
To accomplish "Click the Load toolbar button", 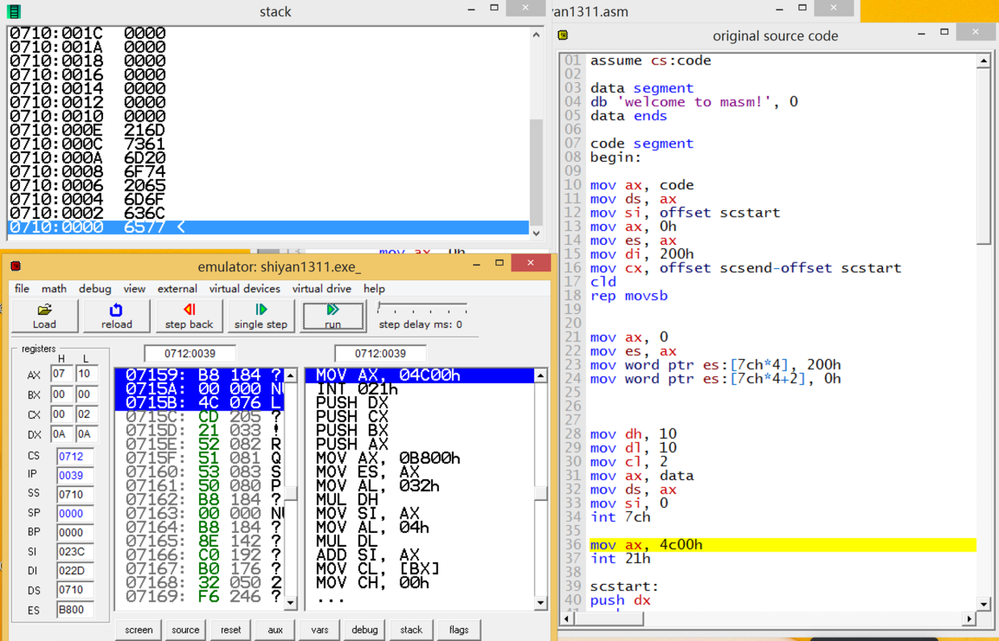I will point(44,316).
